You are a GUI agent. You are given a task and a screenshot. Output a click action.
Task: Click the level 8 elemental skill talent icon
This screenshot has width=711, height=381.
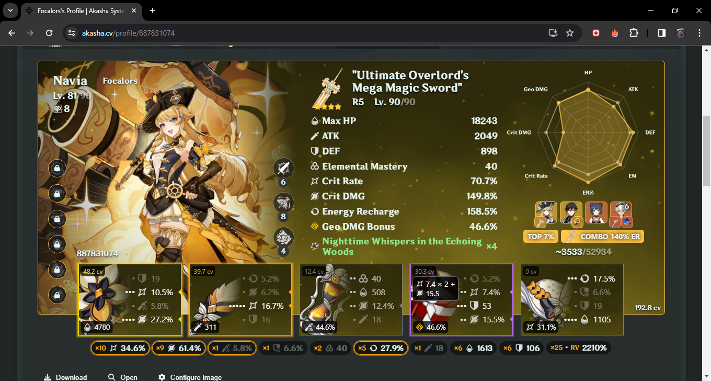pyautogui.click(x=283, y=203)
